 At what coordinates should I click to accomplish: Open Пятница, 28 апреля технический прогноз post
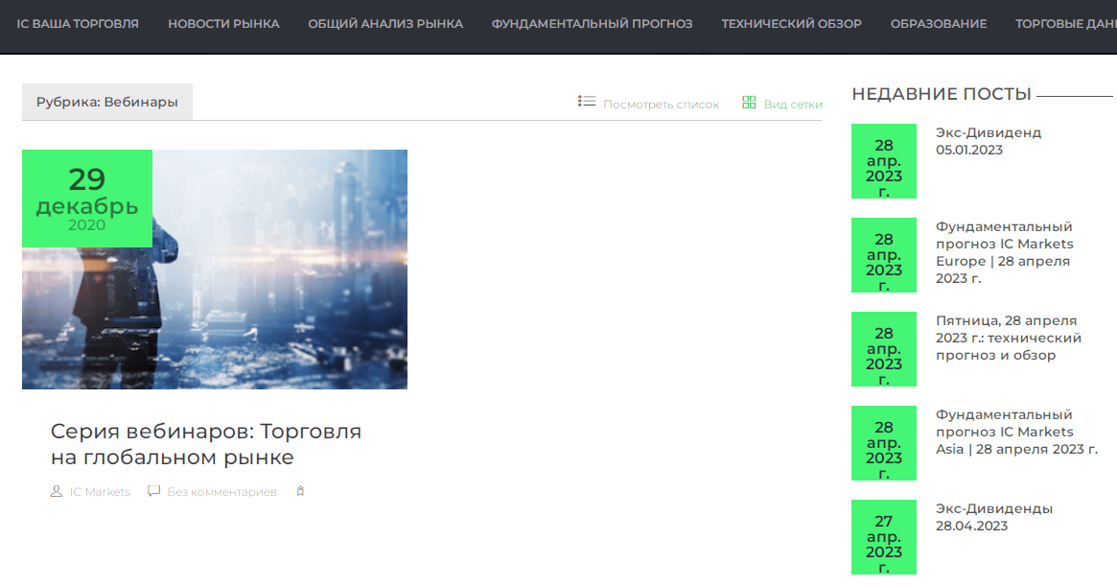click(1008, 338)
